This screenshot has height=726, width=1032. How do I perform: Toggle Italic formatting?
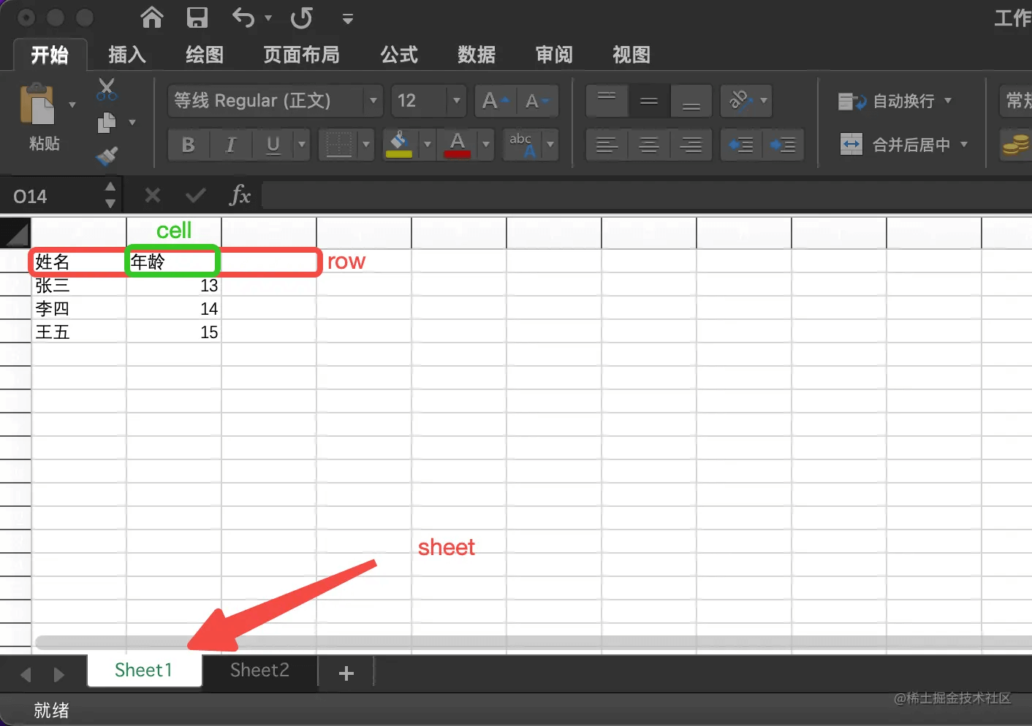coord(231,145)
